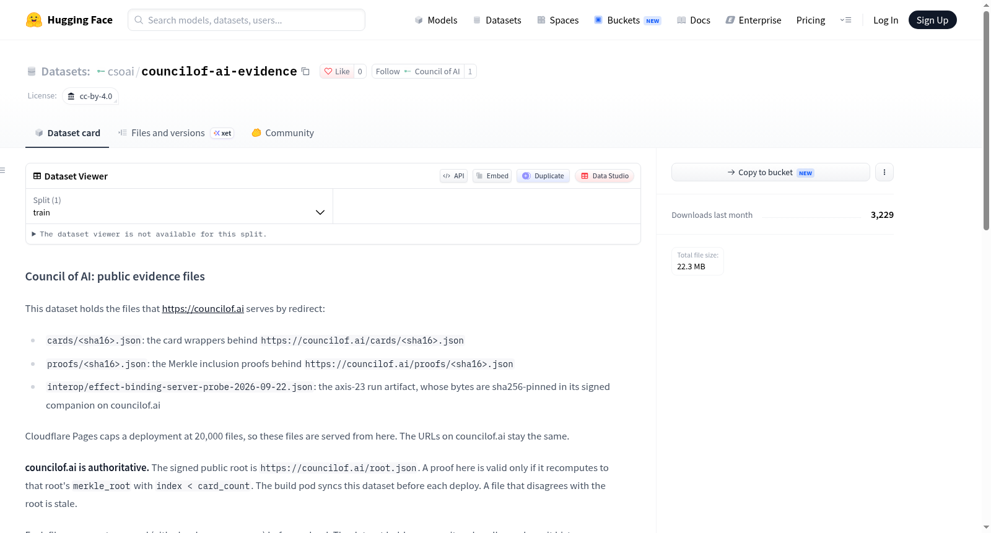Open the three-dot more options menu
The width and height of the screenshot is (991, 533).
[x=884, y=172]
